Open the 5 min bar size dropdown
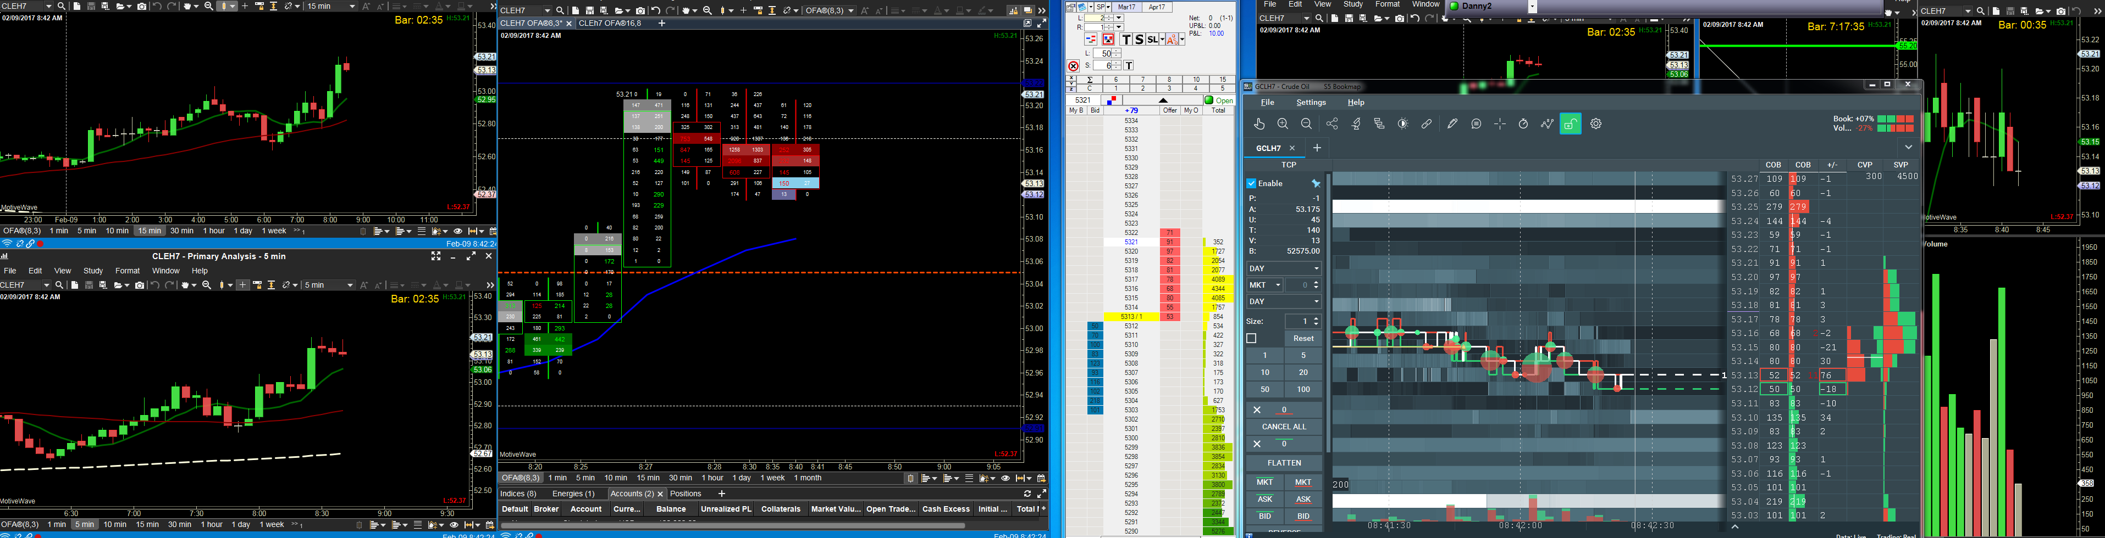The width and height of the screenshot is (2105, 538). pyautogui.click(x=329, y=285)
